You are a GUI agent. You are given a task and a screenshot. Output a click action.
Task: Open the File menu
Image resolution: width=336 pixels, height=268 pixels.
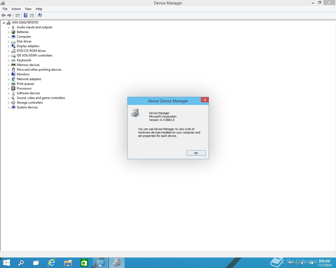click(5, 9)
